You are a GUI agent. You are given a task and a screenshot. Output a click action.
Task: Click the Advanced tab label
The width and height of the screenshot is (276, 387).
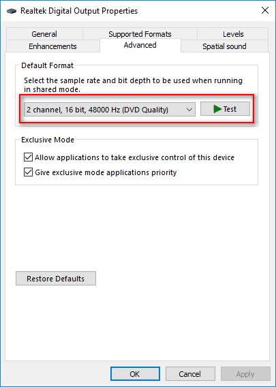tap(140, 45)
